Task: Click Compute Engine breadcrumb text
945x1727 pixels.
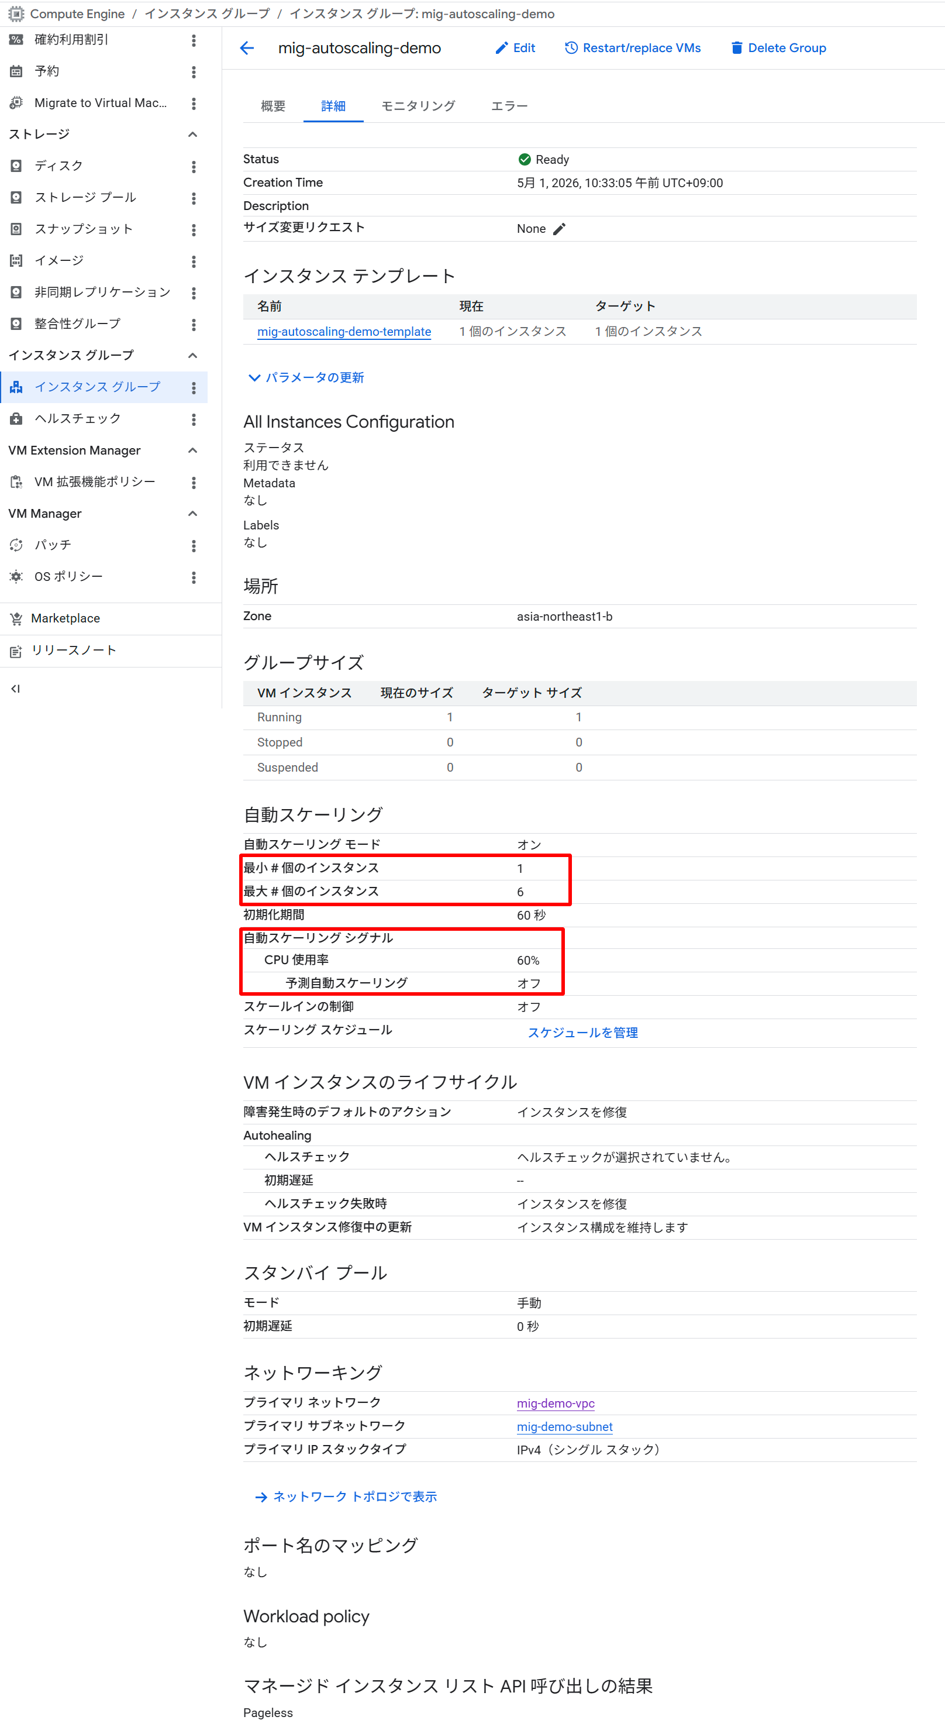Action: (77, 13)
